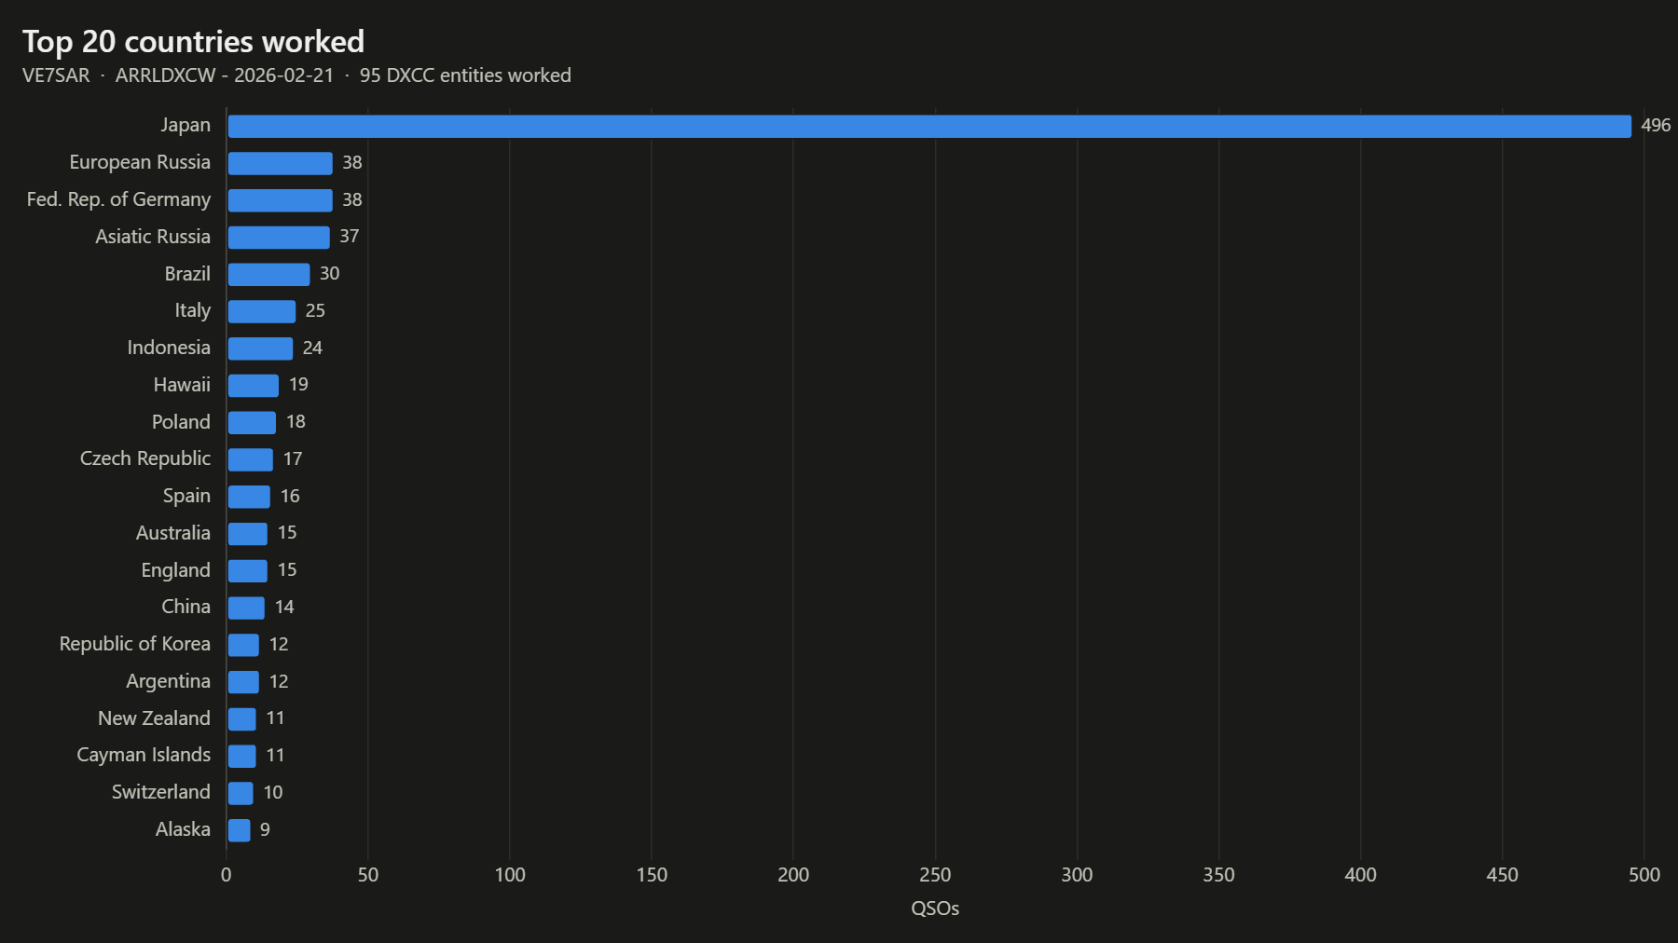The image size is (1678, 943).
Task: Click the 'Republic of Korea' label
Action: (x=135, y=644)
